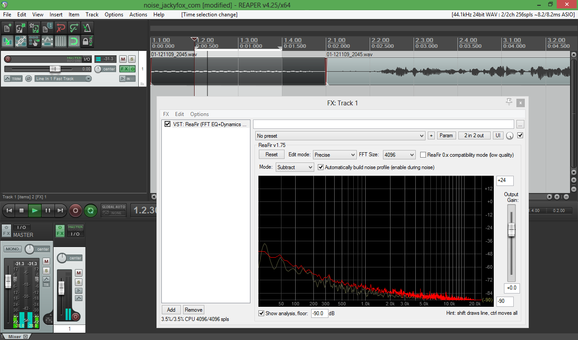The height and width of the screenshot is (340, 578).
Task: Click the ReaFir Output Gain slider handle
Action: (x=511, y=230)
